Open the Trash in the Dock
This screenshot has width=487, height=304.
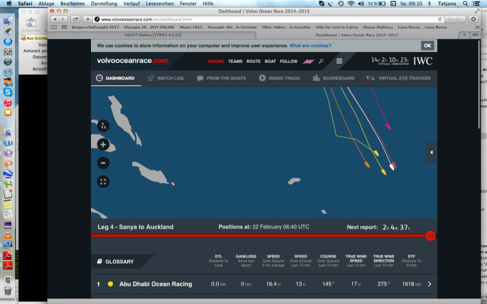click(8, 290)
